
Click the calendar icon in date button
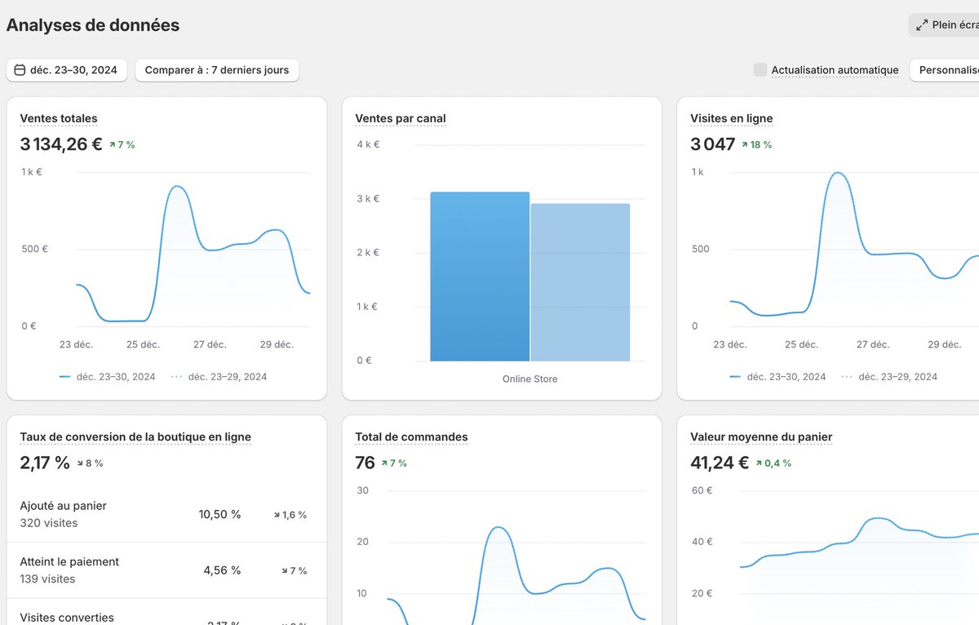(x=20, y=70)
